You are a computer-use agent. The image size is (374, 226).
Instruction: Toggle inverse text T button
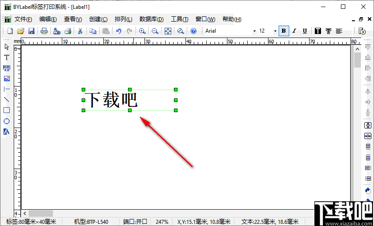pyautogui.click(x=318, y=31)
